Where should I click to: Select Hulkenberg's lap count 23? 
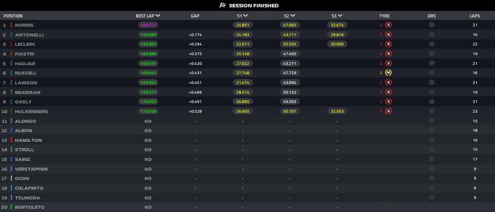475,111
